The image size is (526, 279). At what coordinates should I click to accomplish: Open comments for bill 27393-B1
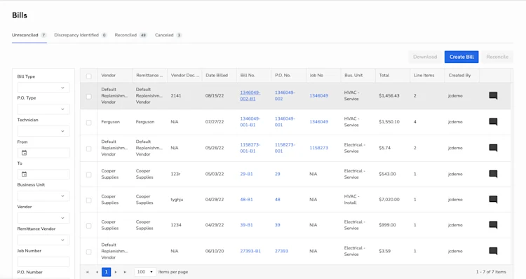[x=493, y=251]
